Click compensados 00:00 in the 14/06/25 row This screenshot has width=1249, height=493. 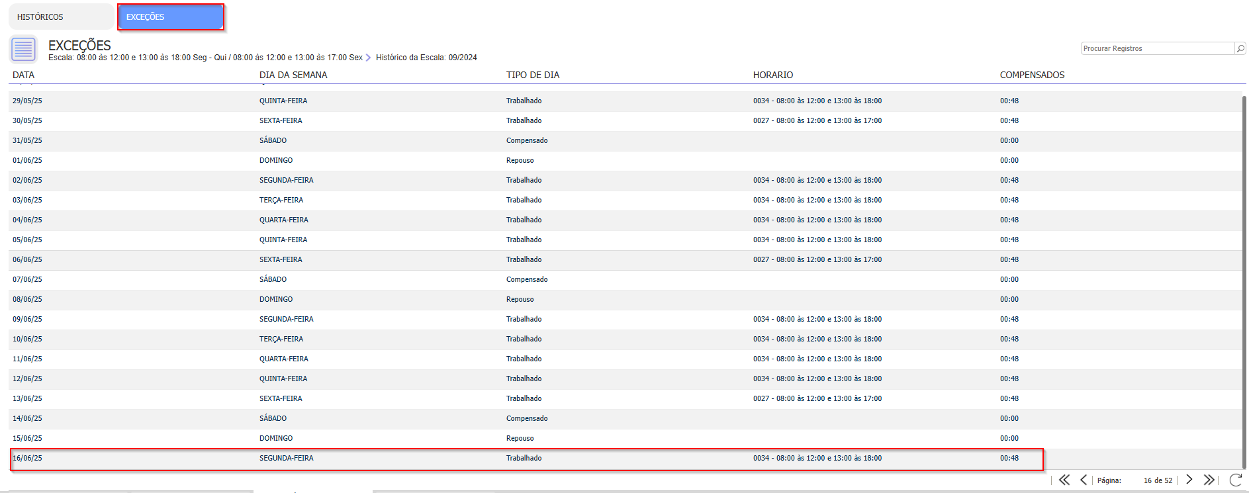1009,418
